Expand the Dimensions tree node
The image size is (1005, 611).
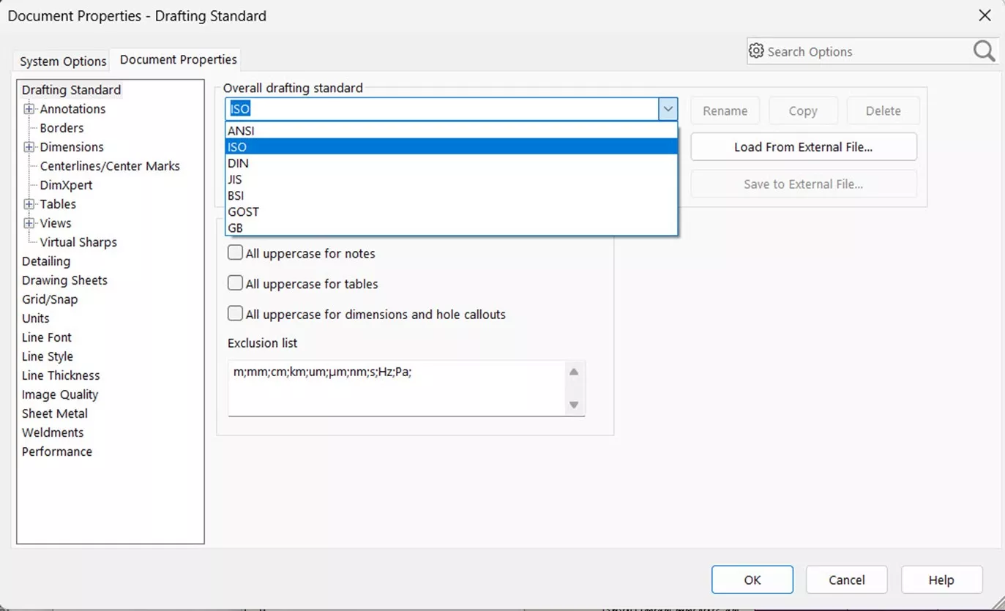coord(29,146)
